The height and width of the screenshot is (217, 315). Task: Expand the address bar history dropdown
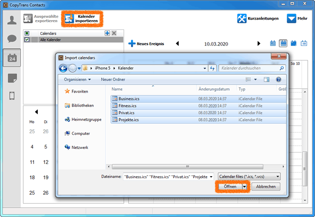204,68
